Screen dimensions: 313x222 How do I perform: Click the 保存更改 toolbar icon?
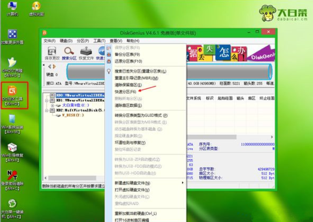tap(52, 51)
